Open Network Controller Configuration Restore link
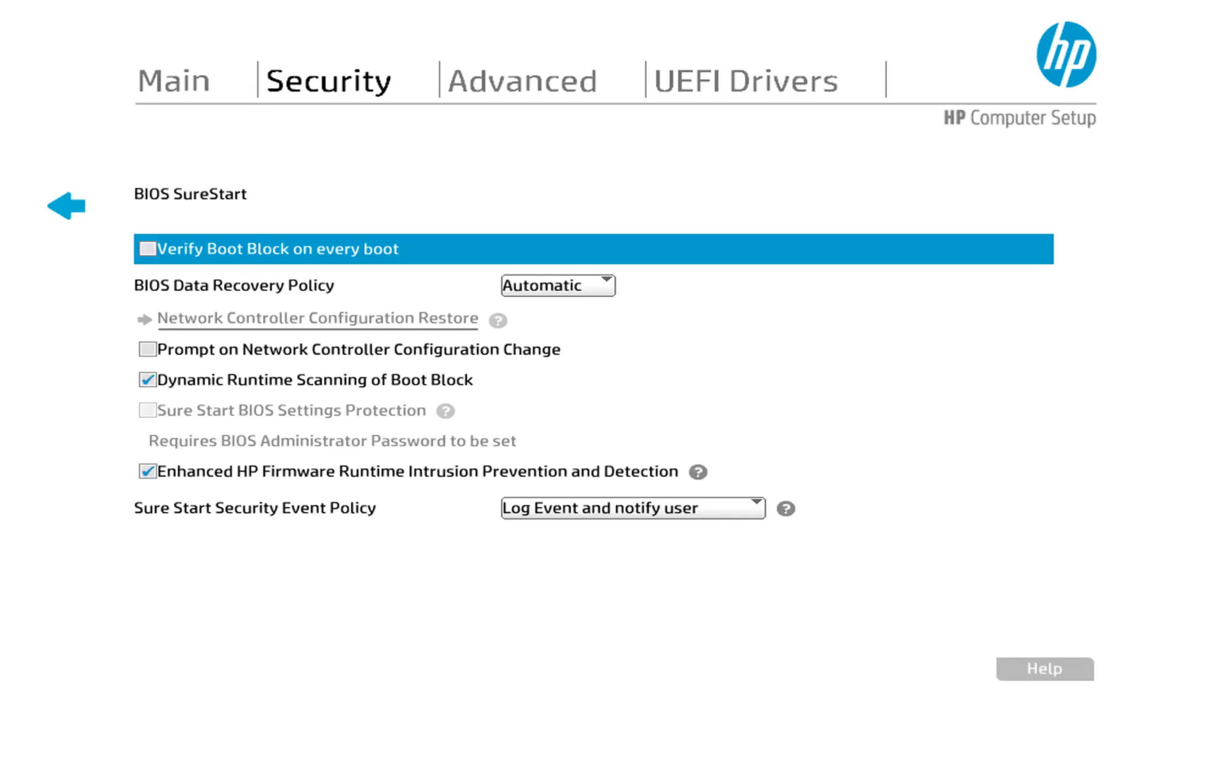This screenshot has width=1225, height=757. pos(317,318)
